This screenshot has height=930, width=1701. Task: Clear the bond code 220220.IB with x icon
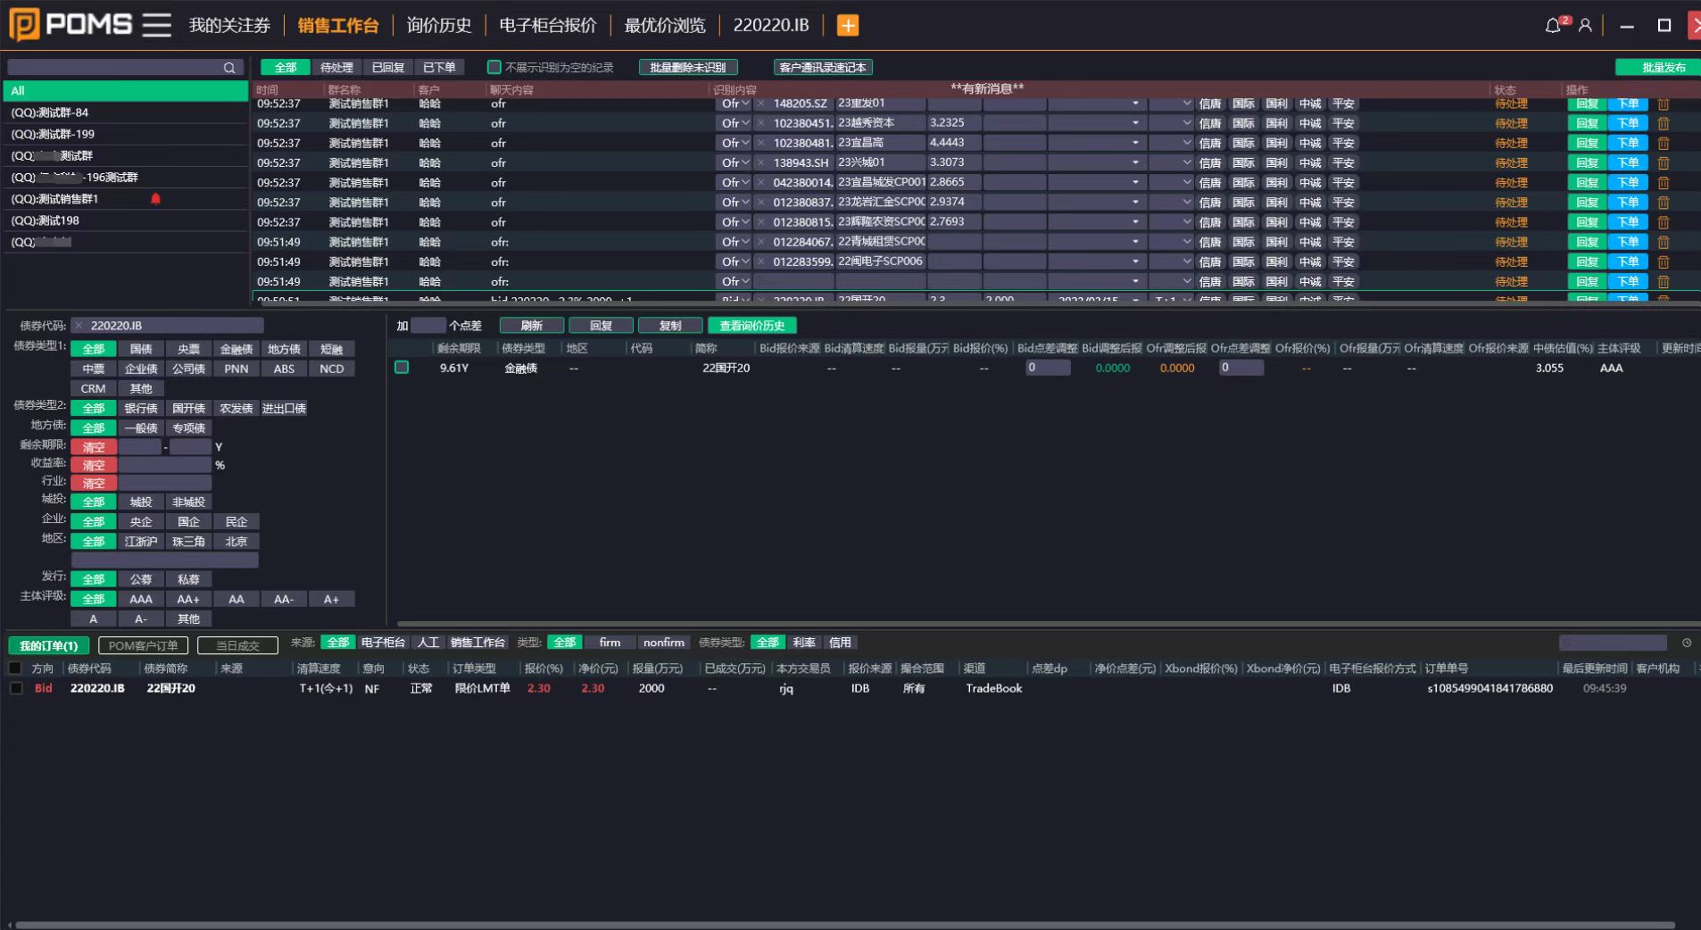click(x=79, y=326)
